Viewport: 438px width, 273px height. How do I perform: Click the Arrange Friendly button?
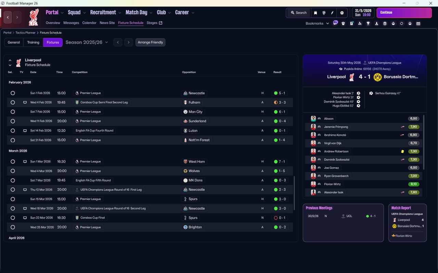151,42
